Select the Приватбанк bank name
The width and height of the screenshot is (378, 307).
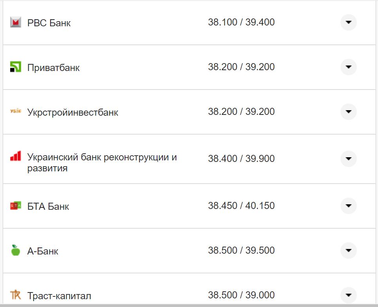click(53, 67)
